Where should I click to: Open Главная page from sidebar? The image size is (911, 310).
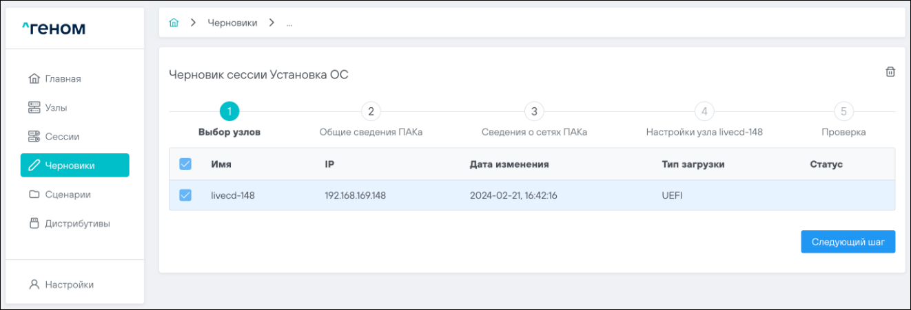pyautogui.click(x=63, y=78)
